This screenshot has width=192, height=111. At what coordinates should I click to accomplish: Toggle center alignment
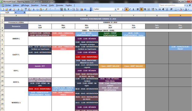(141, 9)
